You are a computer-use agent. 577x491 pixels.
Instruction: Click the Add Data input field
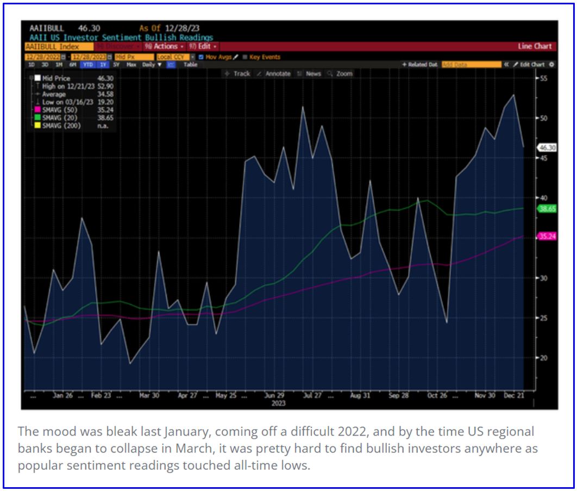471,65
